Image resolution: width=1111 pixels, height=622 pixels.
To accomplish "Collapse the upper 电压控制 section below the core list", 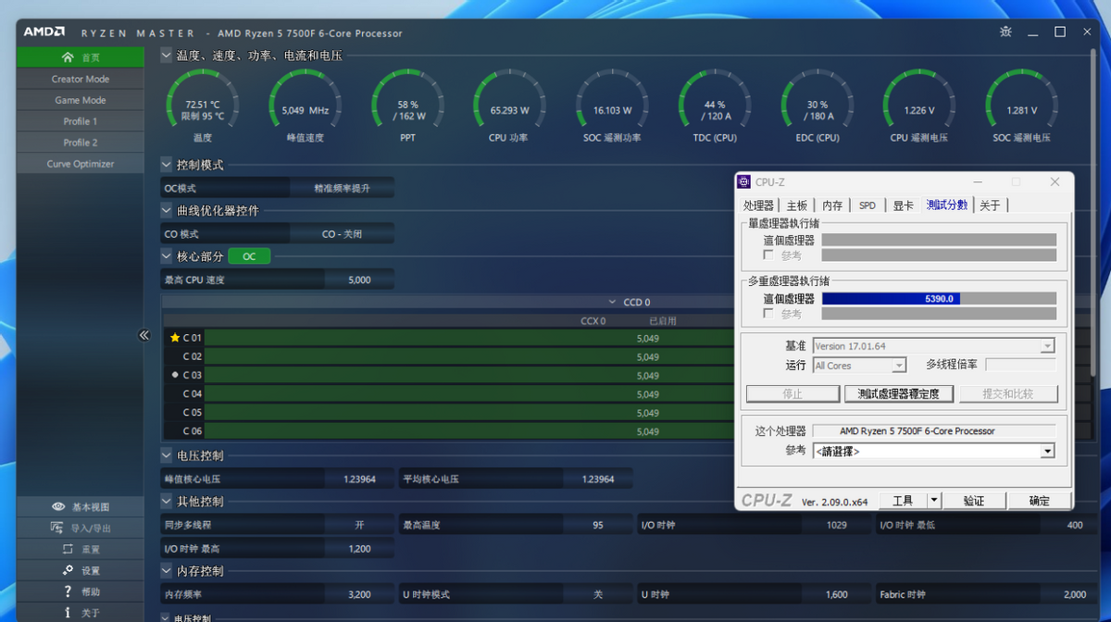I will coord(167,455).
